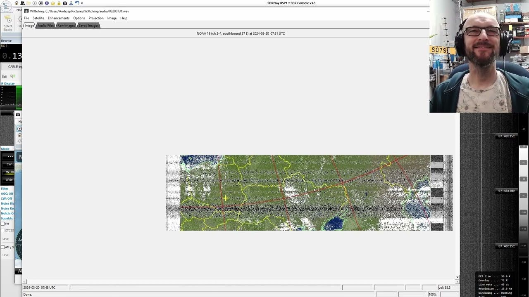Screen dimensions: 529x297
Task: Click the decoded NOAA 19 satellite image
Action: coord(310,193)
